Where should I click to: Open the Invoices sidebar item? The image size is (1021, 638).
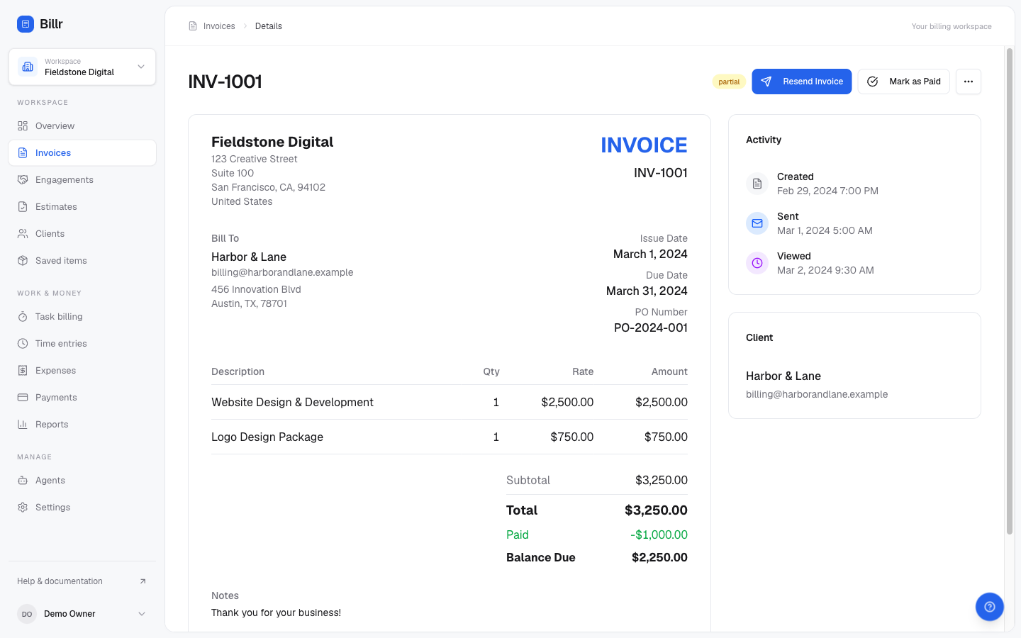tap(82, 153)
